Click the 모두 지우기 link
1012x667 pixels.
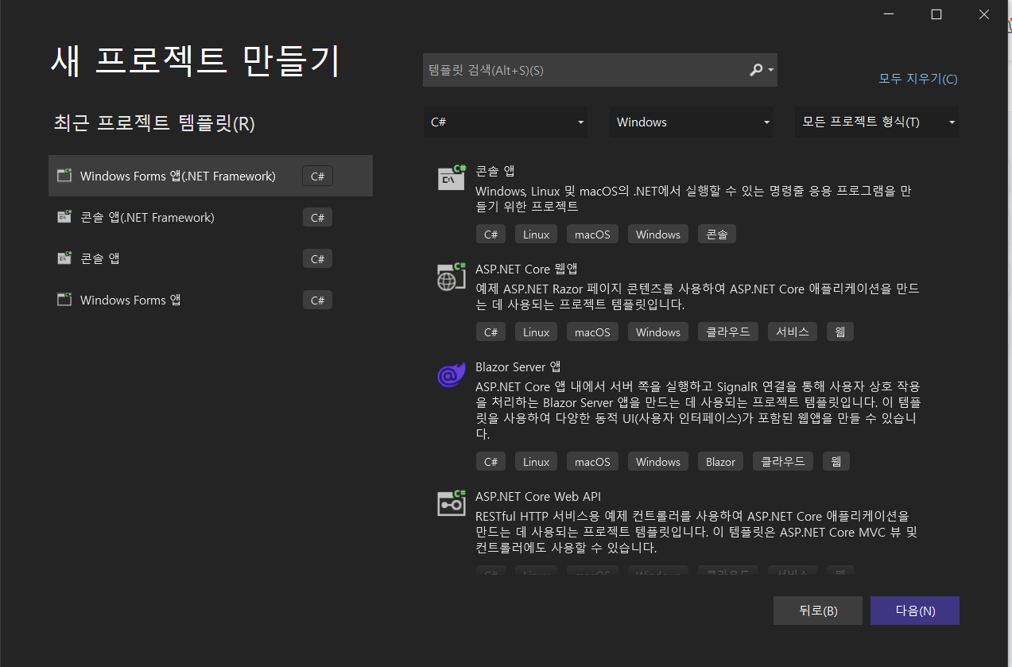pos(918,79)
